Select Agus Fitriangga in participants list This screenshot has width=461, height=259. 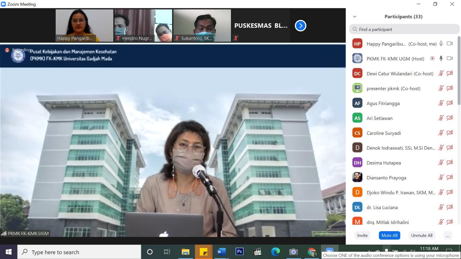tap(383, 103)
